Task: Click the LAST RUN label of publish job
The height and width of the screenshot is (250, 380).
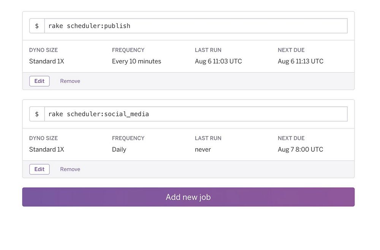Action: click(208, 50)
